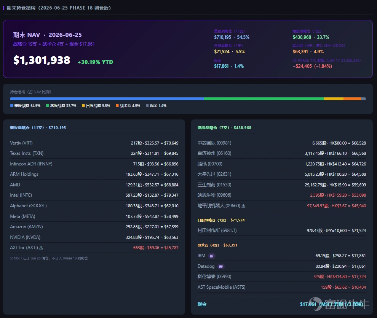Select the Vertiv (VRT) row

point(94,143)
